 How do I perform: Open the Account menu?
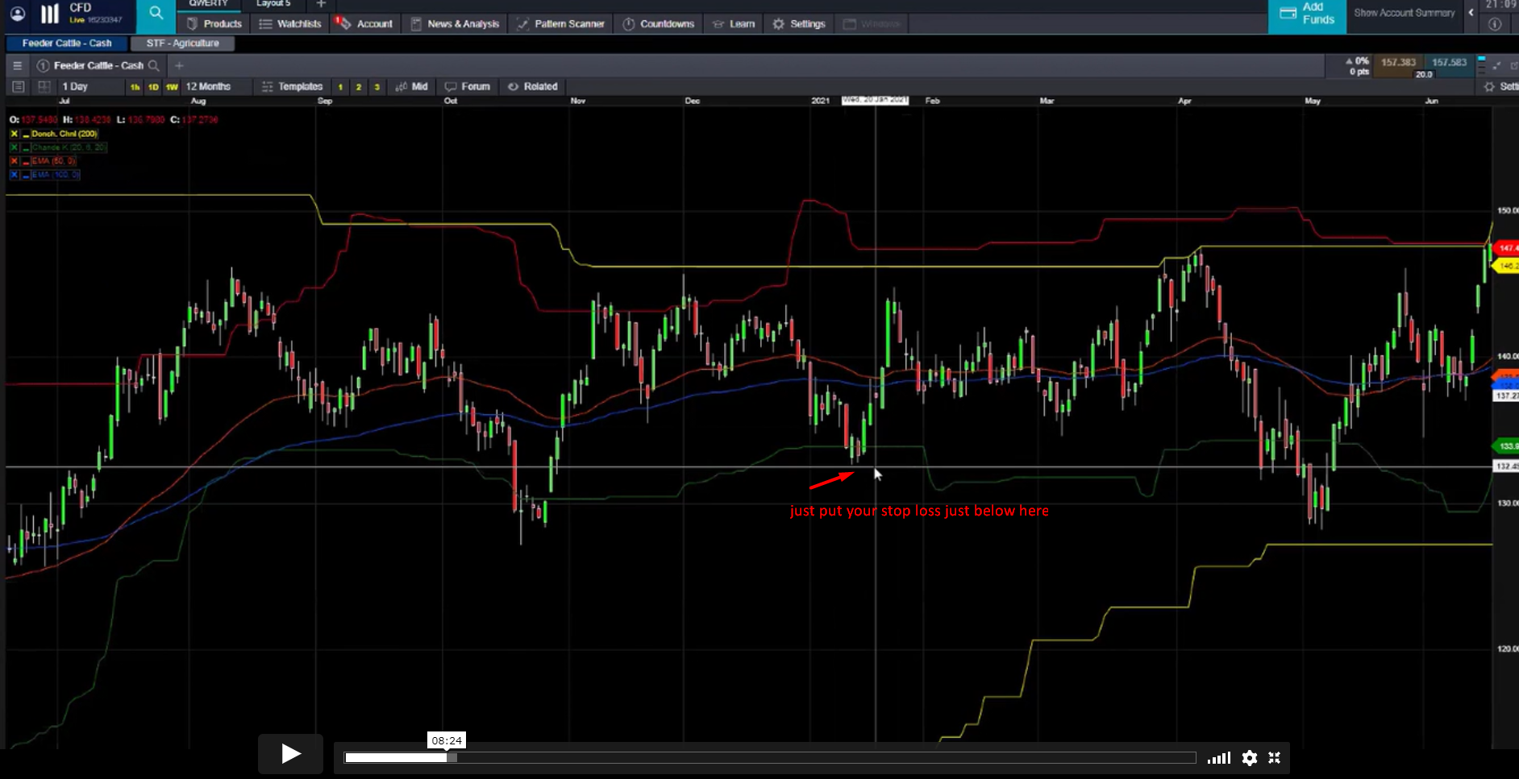coord(364,24)
